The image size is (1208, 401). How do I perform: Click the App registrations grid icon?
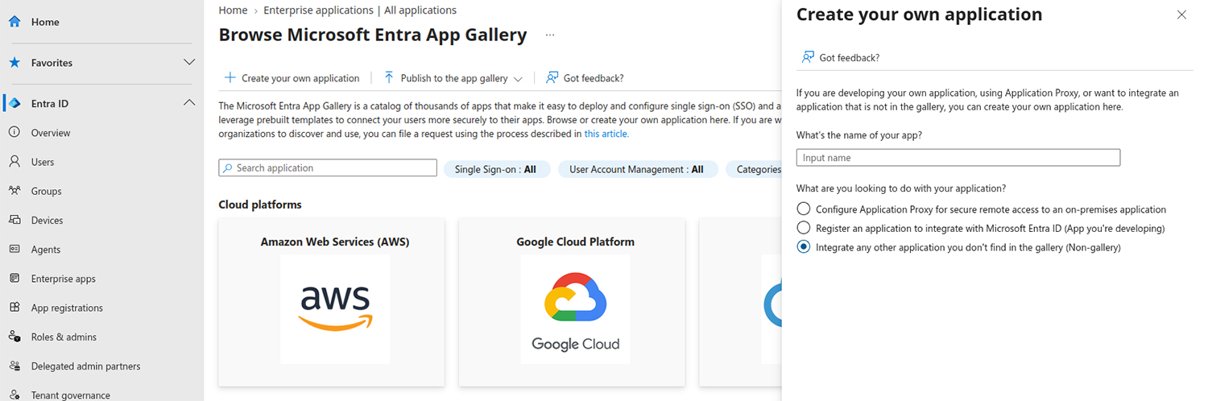[14, 307]
